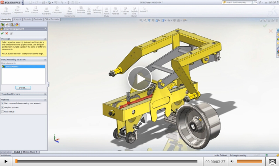Uncheck the Graphics preview checkbox

point(3,107)
